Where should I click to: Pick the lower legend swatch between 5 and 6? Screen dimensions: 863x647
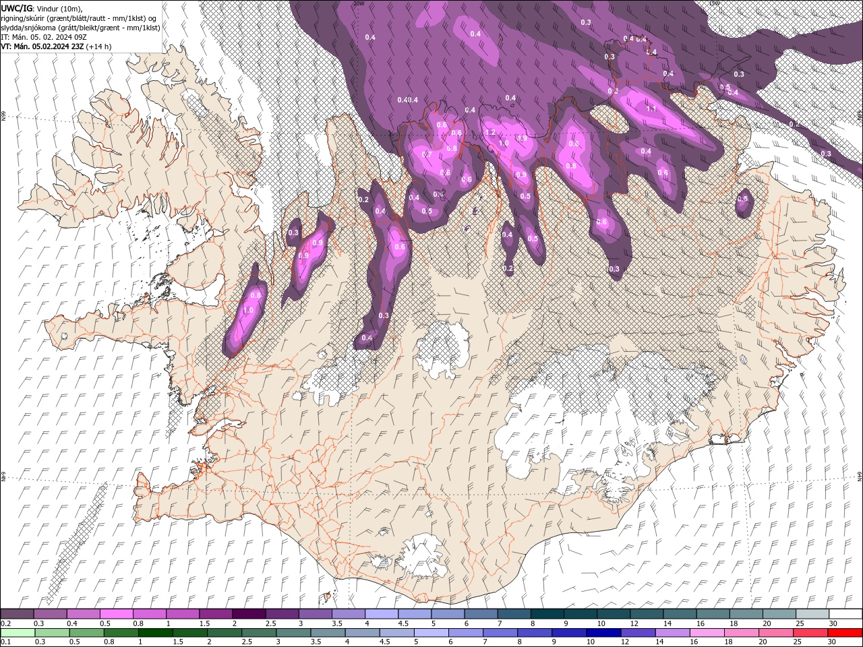click(x=430, y=633)
